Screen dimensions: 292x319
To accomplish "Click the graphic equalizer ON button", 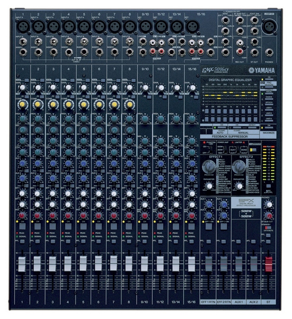I will [269, 79].
